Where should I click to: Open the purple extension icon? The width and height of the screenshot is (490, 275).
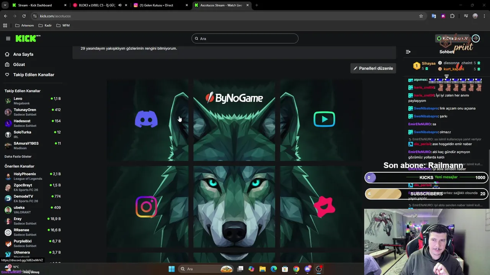point(443,16)
